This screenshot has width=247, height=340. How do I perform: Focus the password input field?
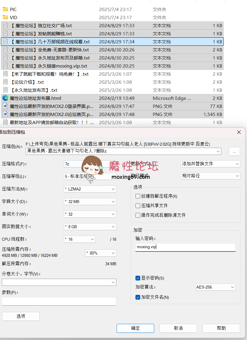coord(185,247)
